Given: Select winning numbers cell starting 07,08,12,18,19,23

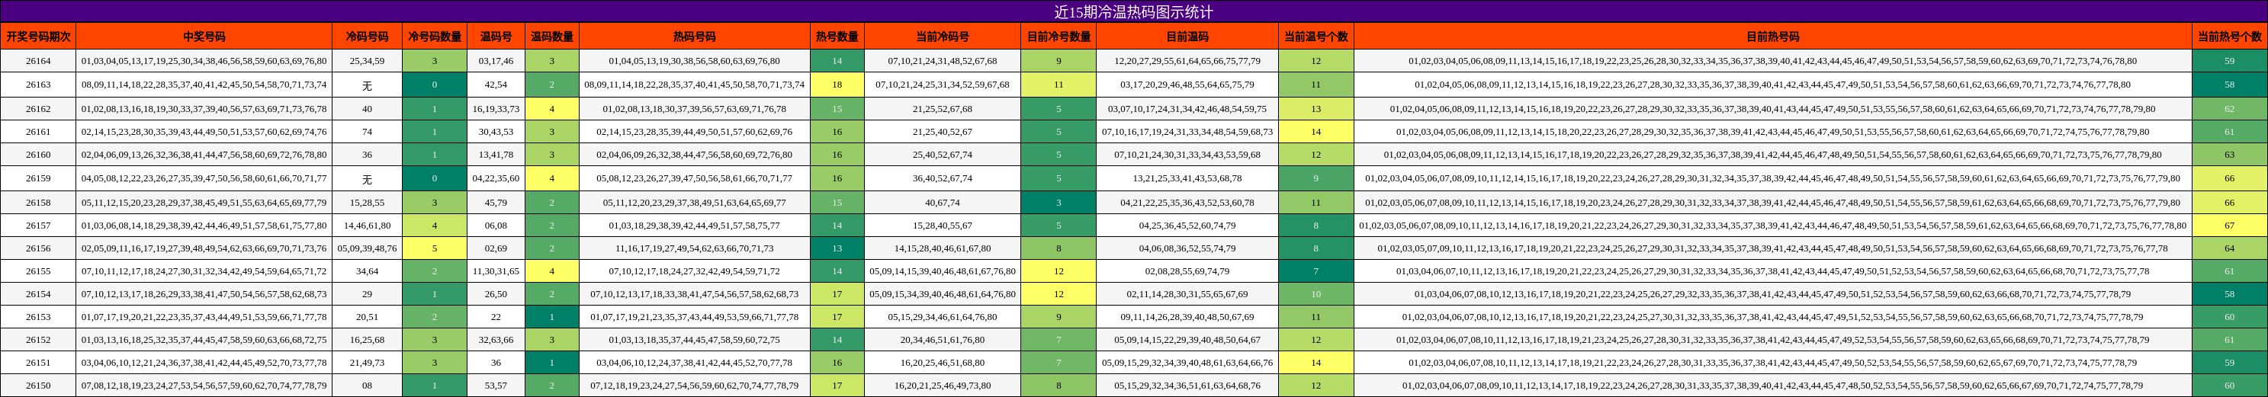Looking at the screenshot, I should click(204, 386).
